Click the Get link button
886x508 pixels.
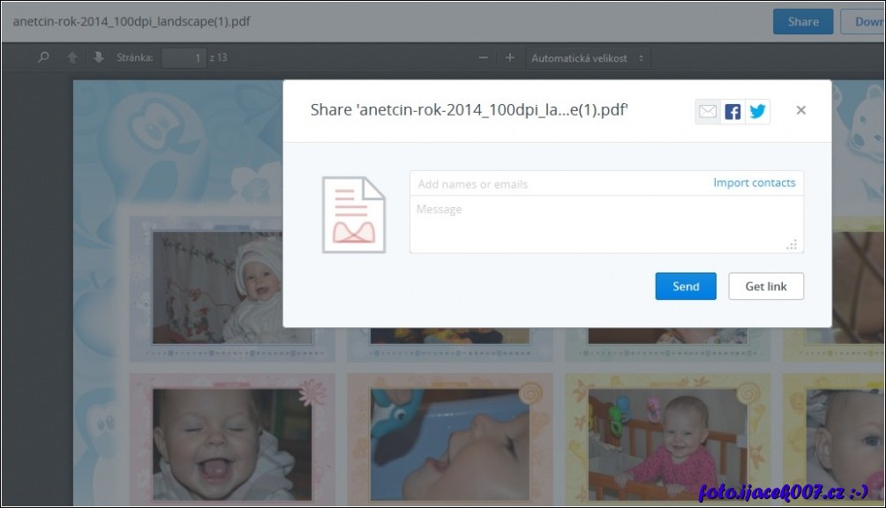click(x=765, y=287)
